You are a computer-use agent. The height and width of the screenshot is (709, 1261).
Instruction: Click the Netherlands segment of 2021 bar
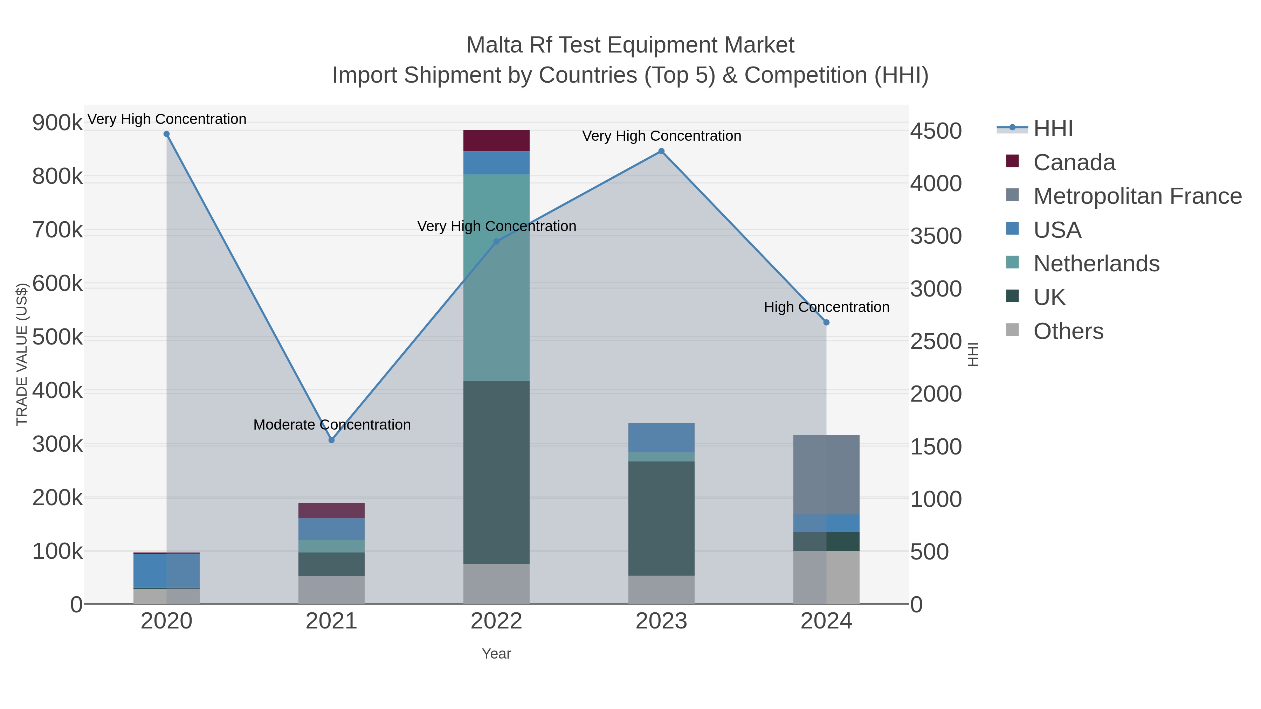click(331, 547)
